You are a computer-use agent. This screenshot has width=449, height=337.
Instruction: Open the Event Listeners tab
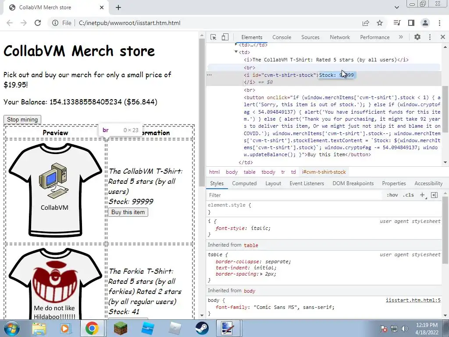[x=306, y=183]
